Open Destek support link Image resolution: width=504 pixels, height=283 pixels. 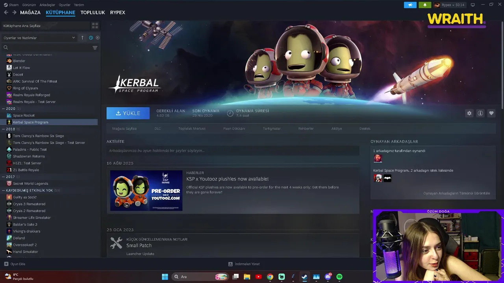[x=365, y=129]
